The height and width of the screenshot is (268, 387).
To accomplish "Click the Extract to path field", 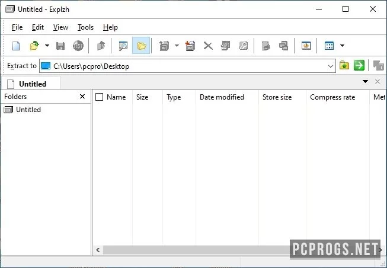I will point(188,66).
